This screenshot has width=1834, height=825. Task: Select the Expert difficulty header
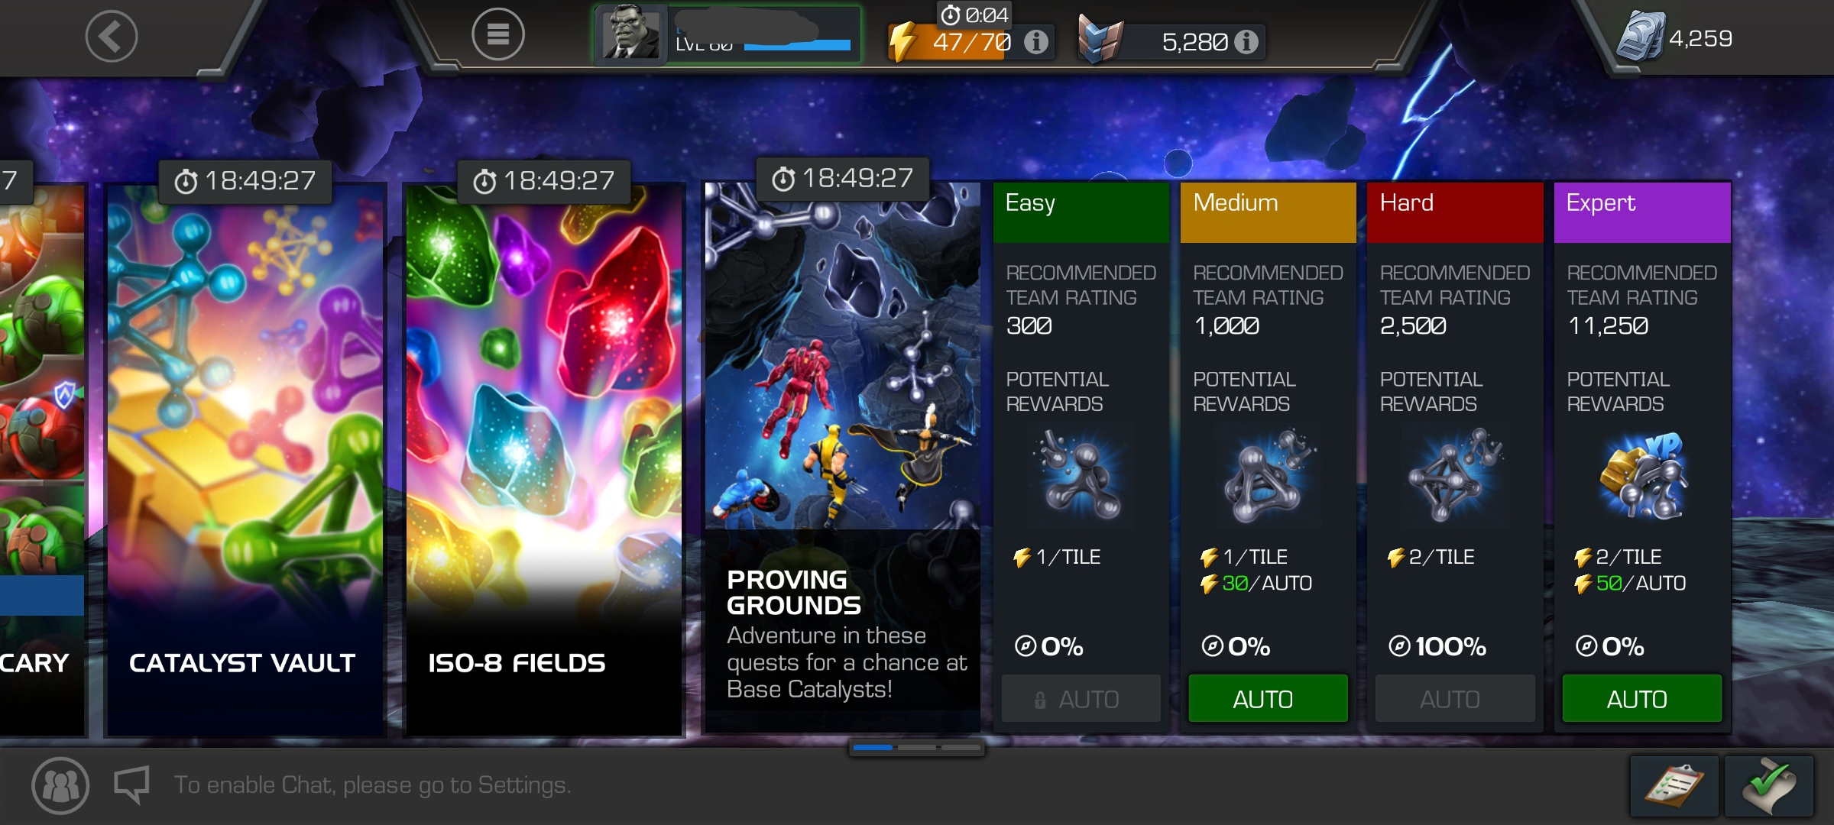coord(1642,212)
